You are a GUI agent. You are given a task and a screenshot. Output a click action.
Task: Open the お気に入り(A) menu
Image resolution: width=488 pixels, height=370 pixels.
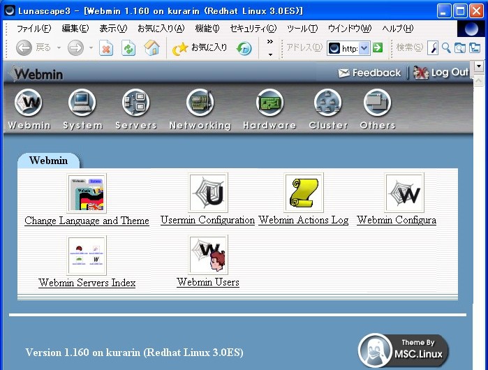161,29
